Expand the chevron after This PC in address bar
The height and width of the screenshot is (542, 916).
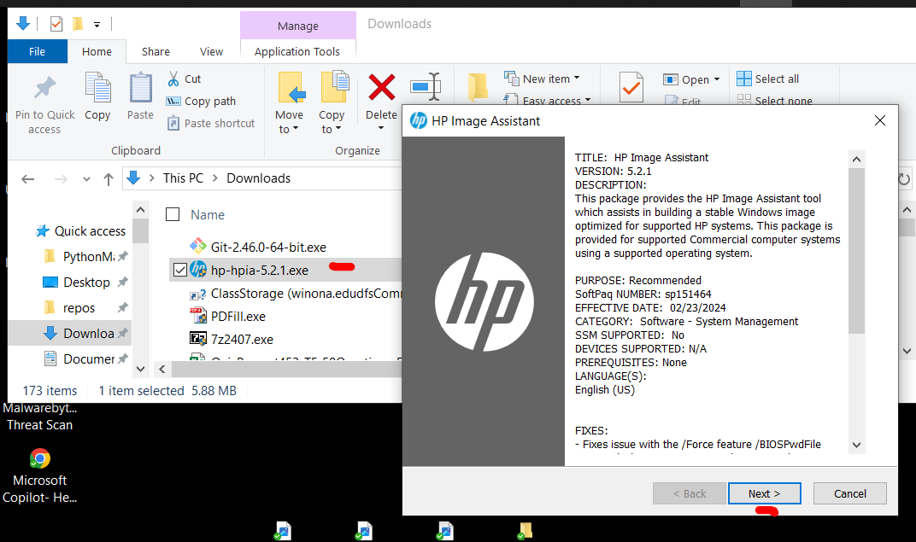pyautogui.click(x=215, y=178)
